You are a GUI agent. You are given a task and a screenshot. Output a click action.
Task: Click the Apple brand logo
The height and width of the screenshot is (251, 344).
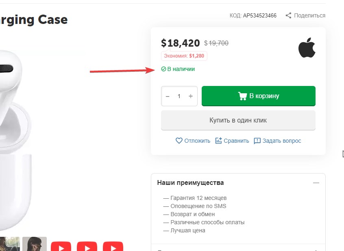pos(307,47)
